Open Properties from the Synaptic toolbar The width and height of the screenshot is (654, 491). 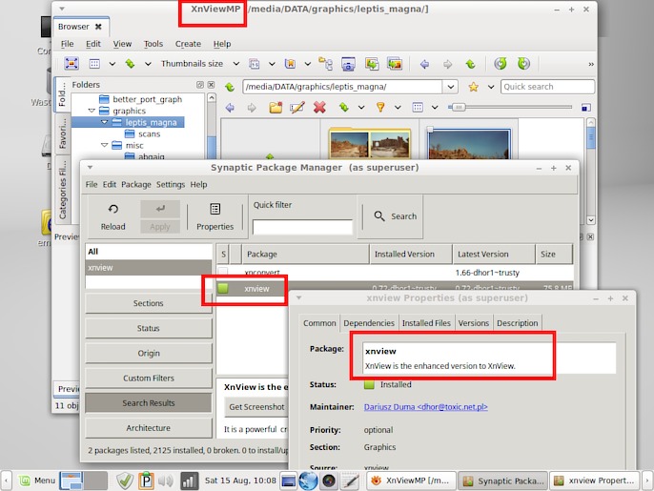click(x=215, y=216)
